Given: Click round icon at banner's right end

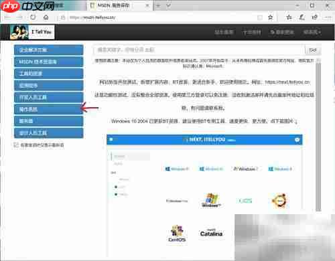Looking at the screenshot, I should [297, 140].
